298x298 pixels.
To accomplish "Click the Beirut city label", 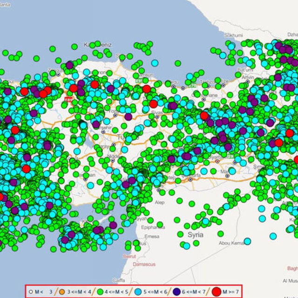I will coord(129,257).
